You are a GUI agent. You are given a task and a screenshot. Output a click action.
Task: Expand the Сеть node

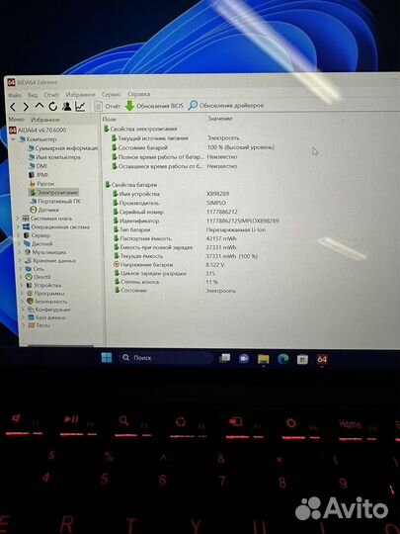click(21, 269)
